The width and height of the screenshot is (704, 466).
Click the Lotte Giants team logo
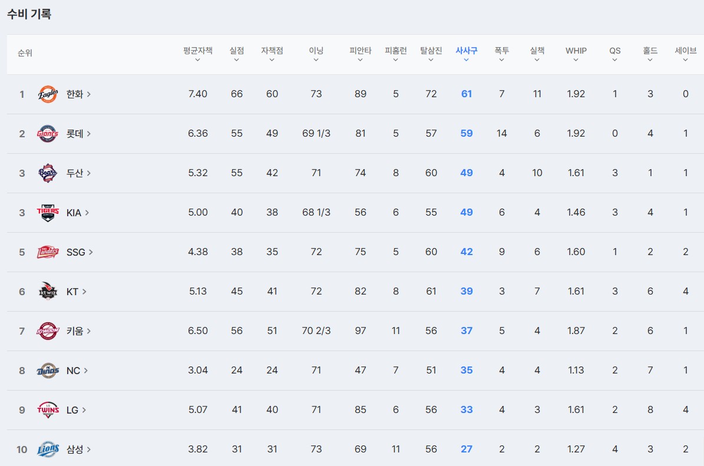point(48,134)
